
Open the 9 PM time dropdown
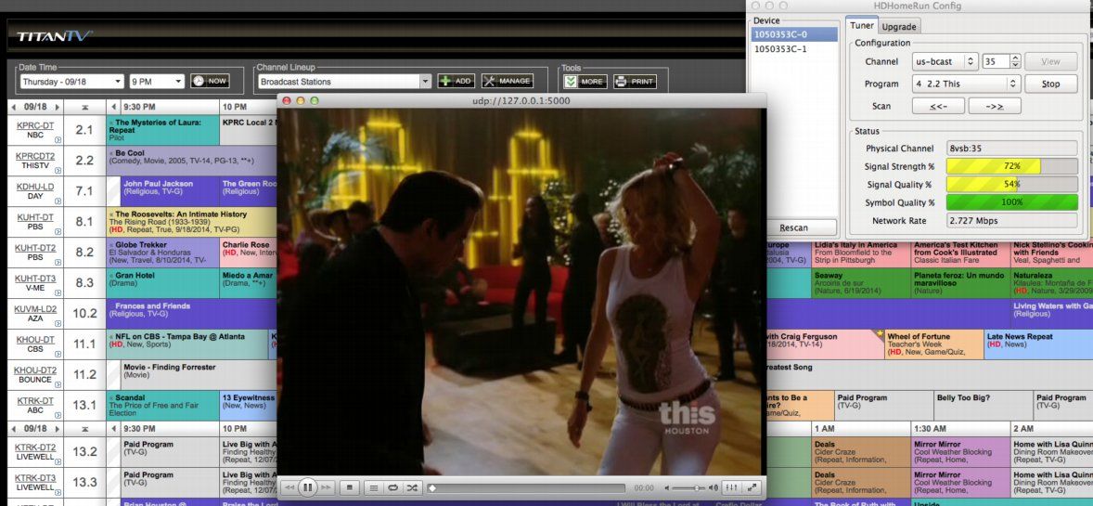click(x=157, y=82)
